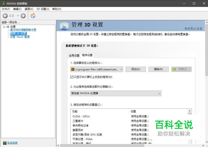Collapse the 3D 设置 tree node
Image resolution: width=208 pixels, height=147 pixels.
4,27
